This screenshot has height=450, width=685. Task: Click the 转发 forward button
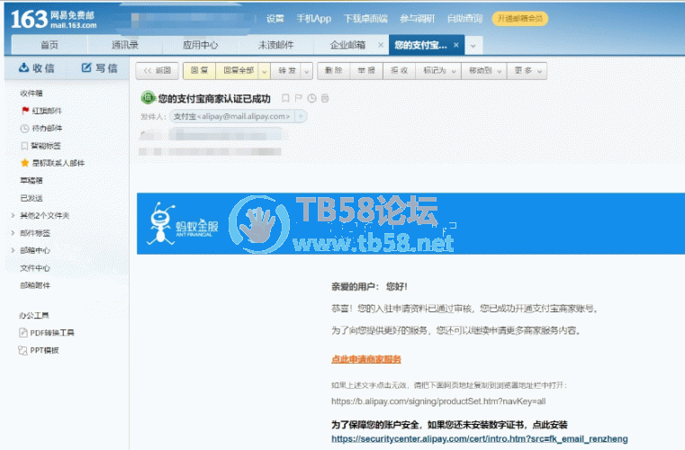287,71
